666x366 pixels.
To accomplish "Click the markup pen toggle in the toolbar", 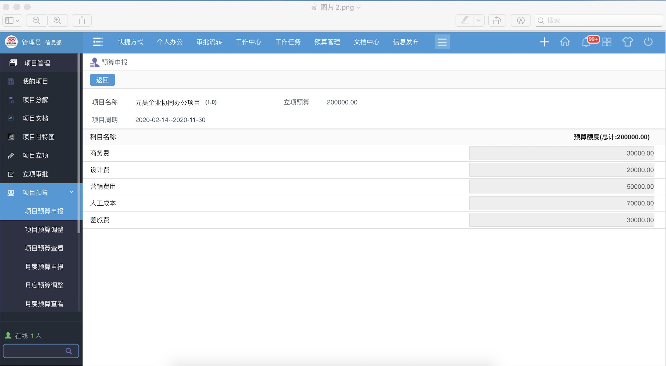I will (x=465, y=20).
